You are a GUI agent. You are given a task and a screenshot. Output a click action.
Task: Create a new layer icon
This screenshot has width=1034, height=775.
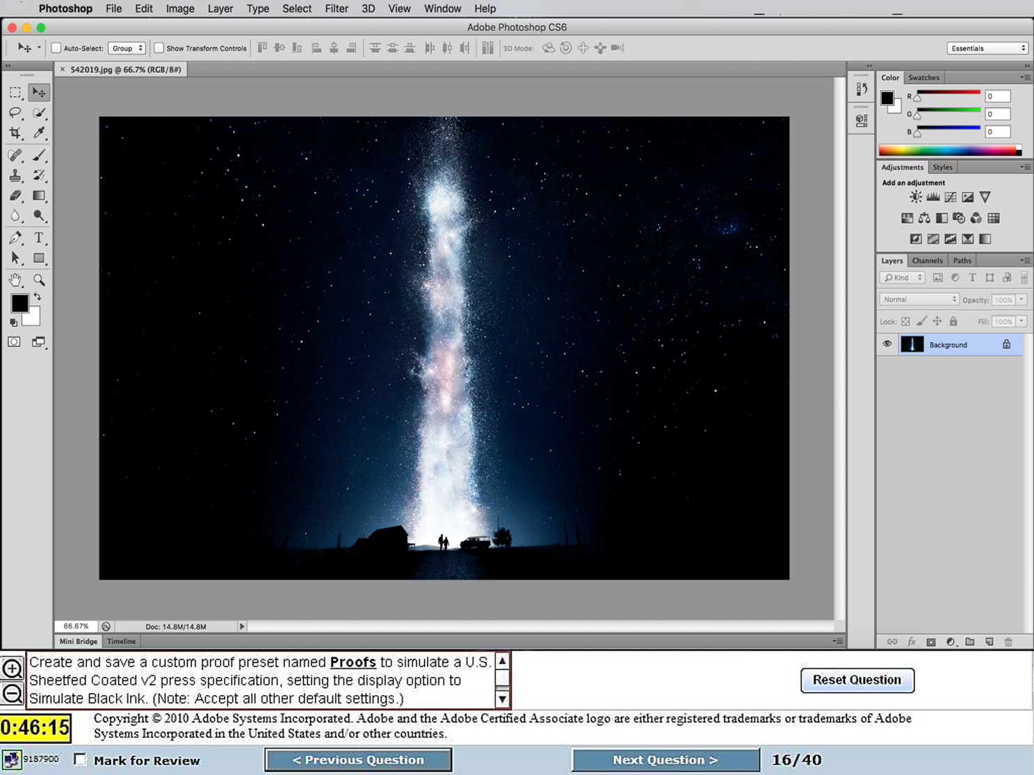[989, 642]
